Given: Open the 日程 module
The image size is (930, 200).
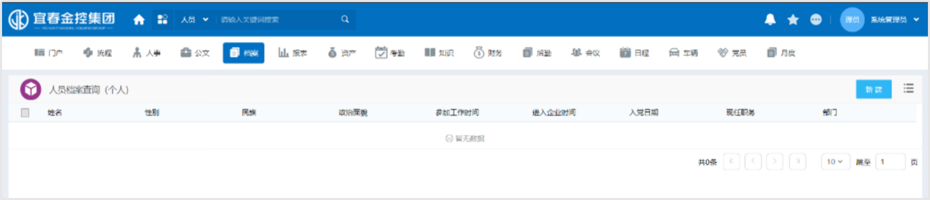Looking at the screenshot, I should (634, 53).
